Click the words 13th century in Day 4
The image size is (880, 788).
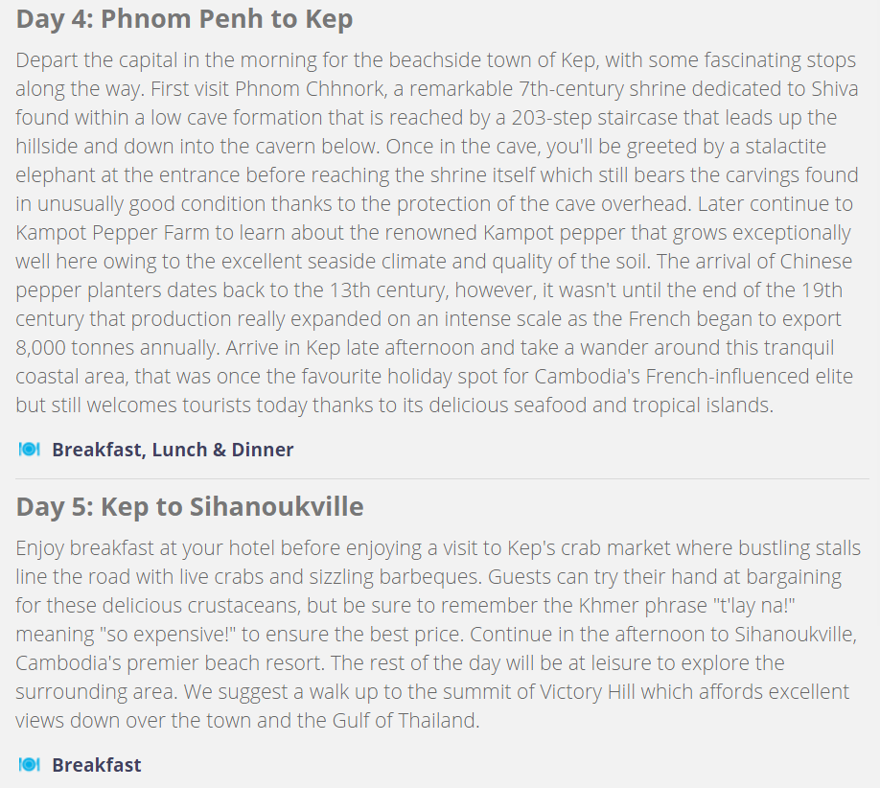pyautogui.click(x=388, y=290)
